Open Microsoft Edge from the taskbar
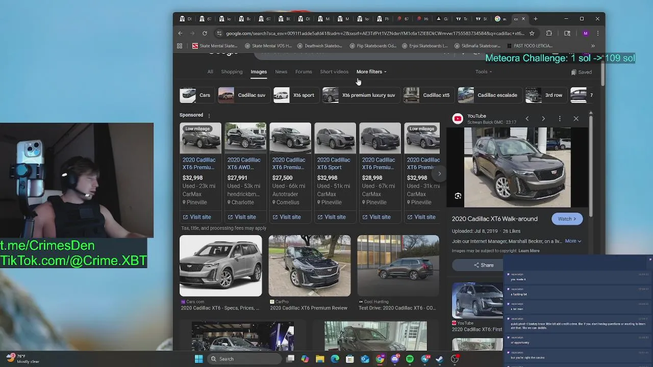 pos(335,359)
